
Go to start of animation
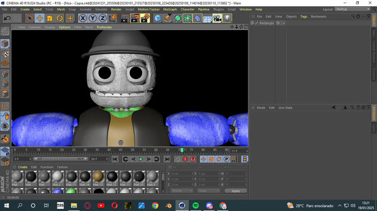coord(115,159)
